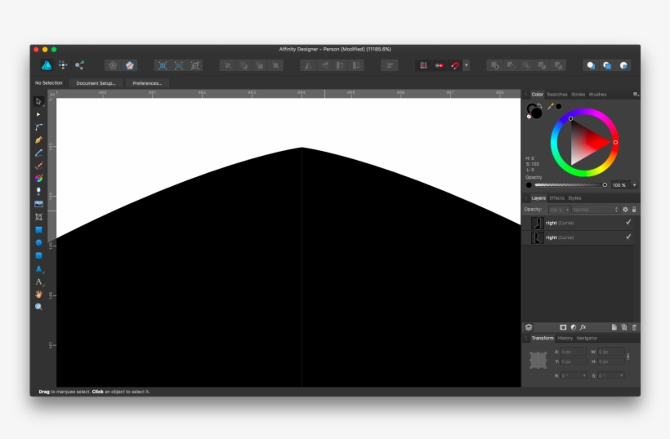Image resolution: width=670 pixels, height=439 pixels.
Task: Select the Pencil tool
Action: [38, 153]
